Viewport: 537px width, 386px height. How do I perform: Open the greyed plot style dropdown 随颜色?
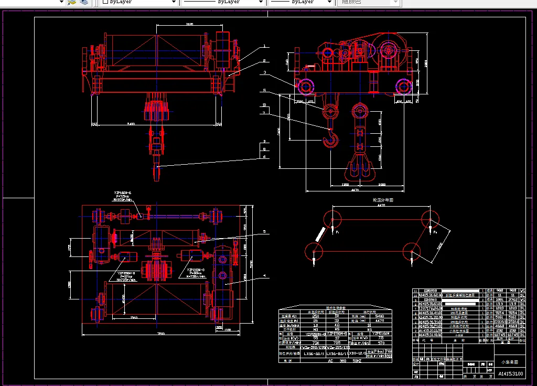[369, 2]
